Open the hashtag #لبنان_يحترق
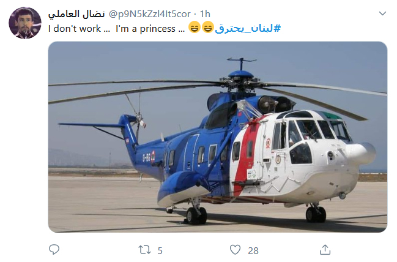 click(248, 28)
